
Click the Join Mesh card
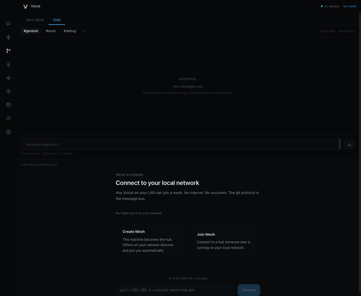point(225,241)
